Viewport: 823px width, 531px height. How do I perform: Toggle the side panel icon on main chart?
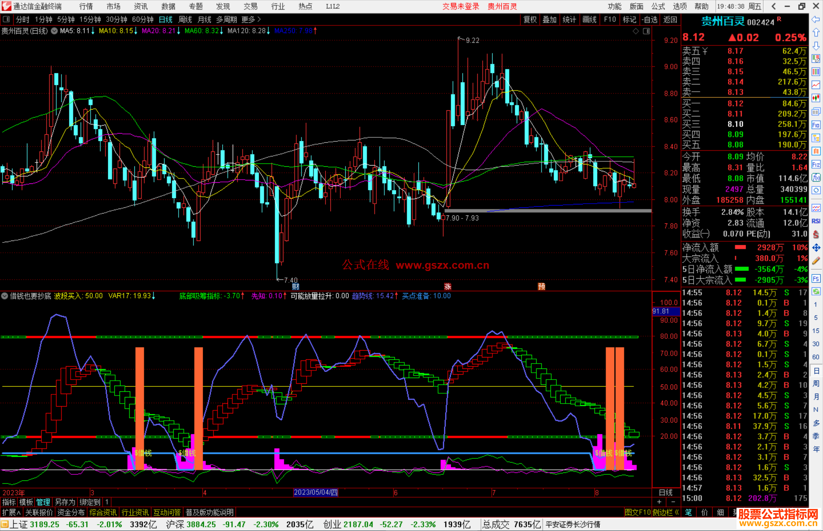(x=646, y=31)
